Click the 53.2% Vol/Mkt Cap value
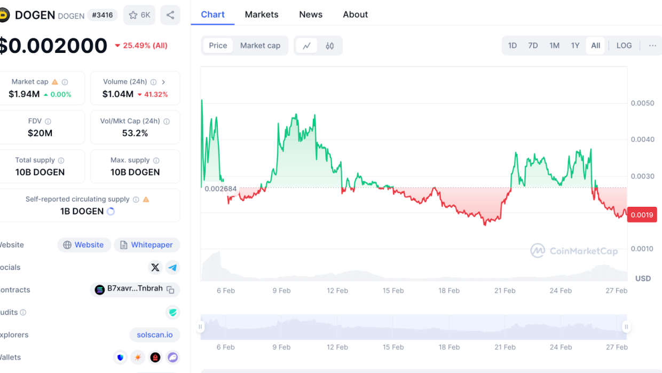 tap(135, 133)
